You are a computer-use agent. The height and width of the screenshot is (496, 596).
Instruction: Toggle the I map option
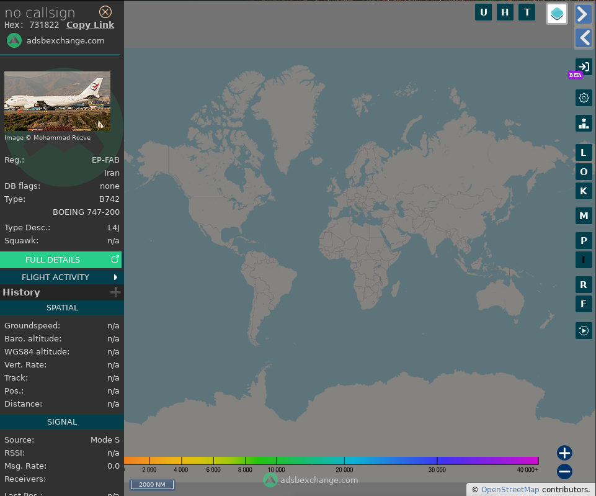pyautogui.click(x=584, y=259)
